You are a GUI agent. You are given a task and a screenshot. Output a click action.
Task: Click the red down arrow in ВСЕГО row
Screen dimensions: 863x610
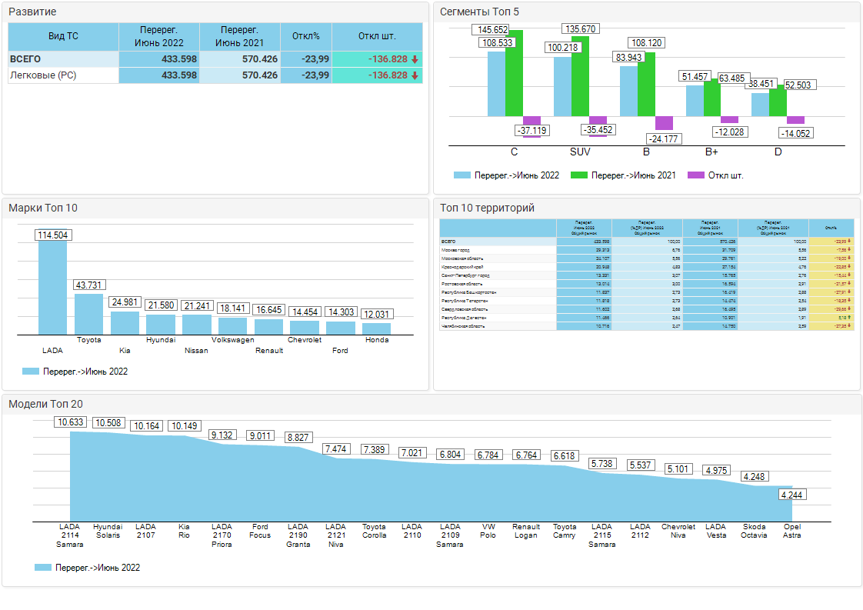pyautogui.click(x=415, y=59)
